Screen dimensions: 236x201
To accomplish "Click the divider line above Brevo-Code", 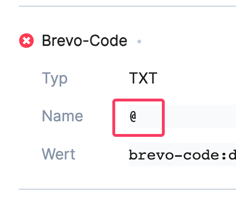I will click(127, 6).
